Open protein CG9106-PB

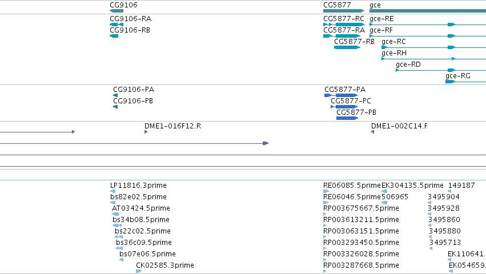(133, 101)
